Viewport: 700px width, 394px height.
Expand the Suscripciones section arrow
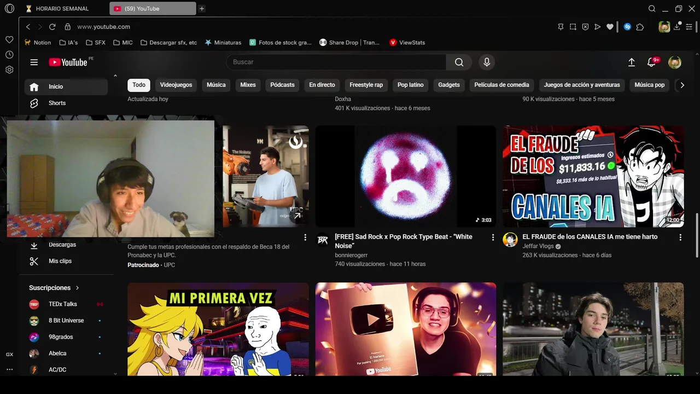pos(77,288)
